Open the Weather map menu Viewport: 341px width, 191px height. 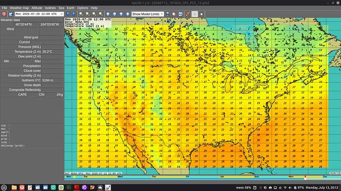(19, 8)
